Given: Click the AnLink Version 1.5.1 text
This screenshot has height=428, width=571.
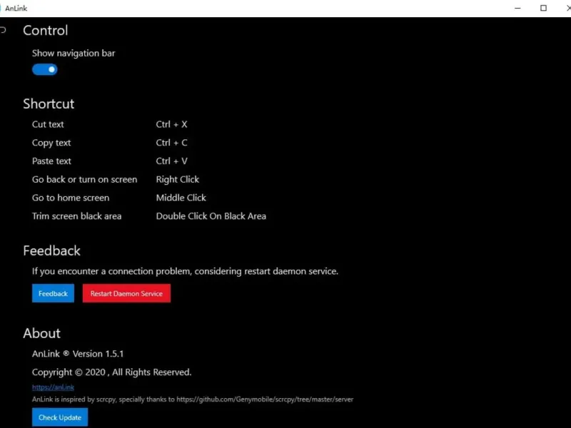Looking at the screenshot, I should (x=78, y=354).
